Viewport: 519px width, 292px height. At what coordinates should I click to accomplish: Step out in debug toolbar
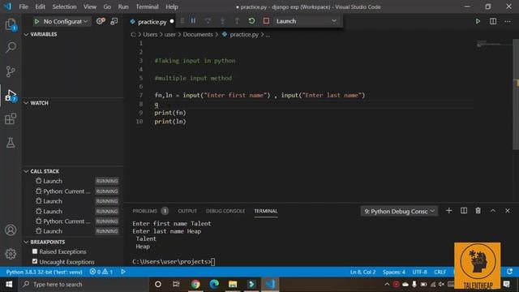pos(237,21)
